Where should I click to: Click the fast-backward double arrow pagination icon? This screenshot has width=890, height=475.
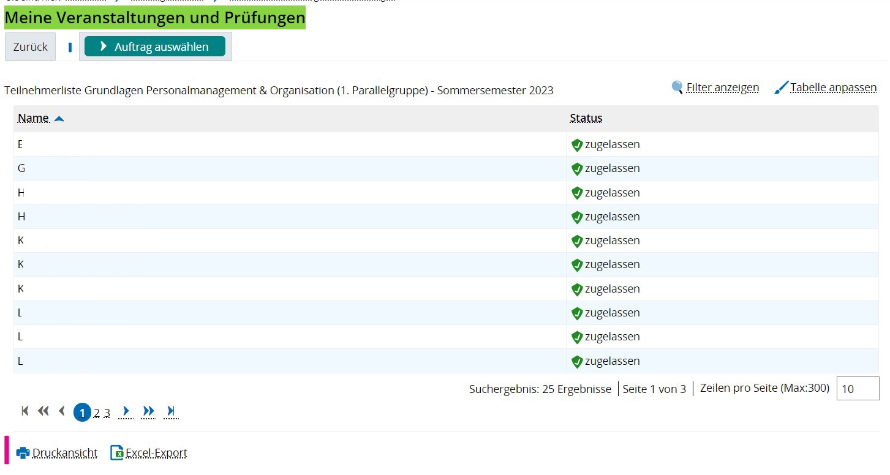pos(43,411)
